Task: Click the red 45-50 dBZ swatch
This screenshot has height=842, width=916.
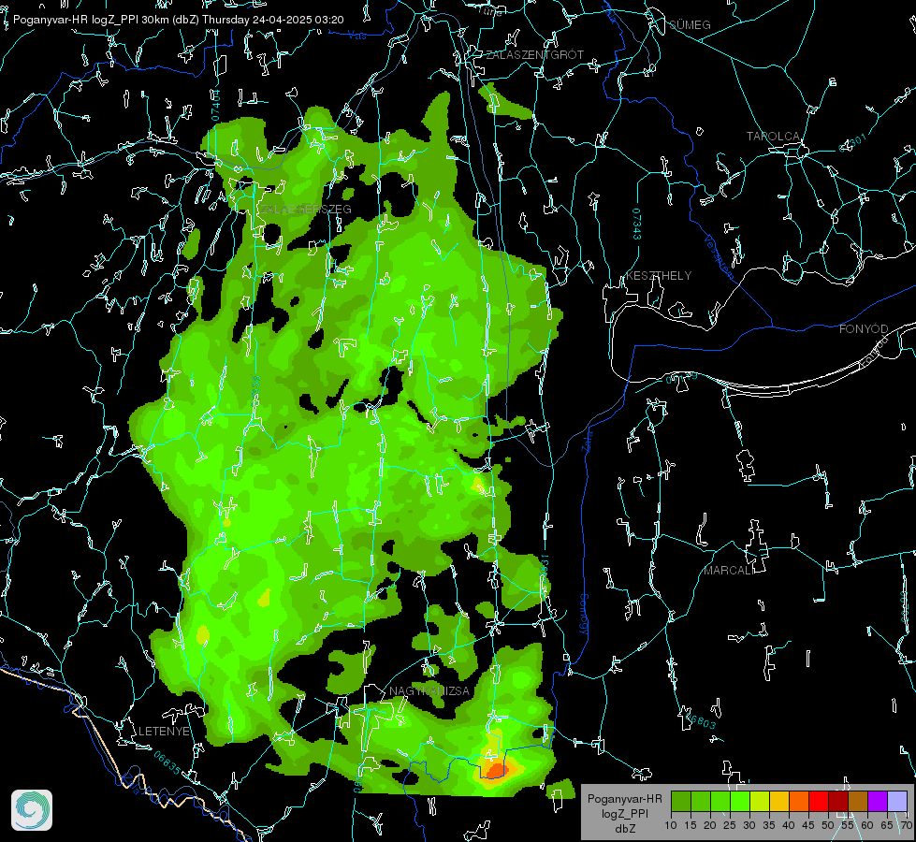Action: [819, 801]
